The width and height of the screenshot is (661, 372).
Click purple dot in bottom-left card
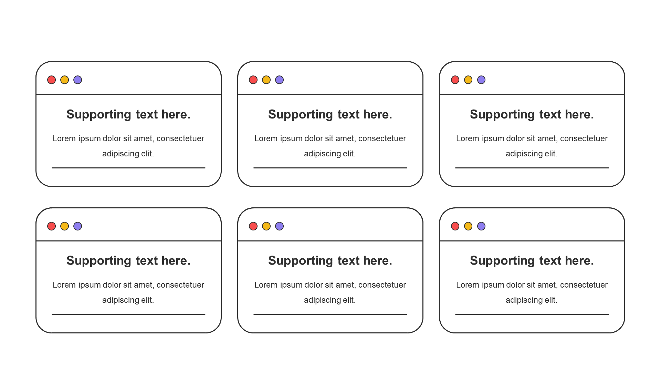[x=78, y=226]
